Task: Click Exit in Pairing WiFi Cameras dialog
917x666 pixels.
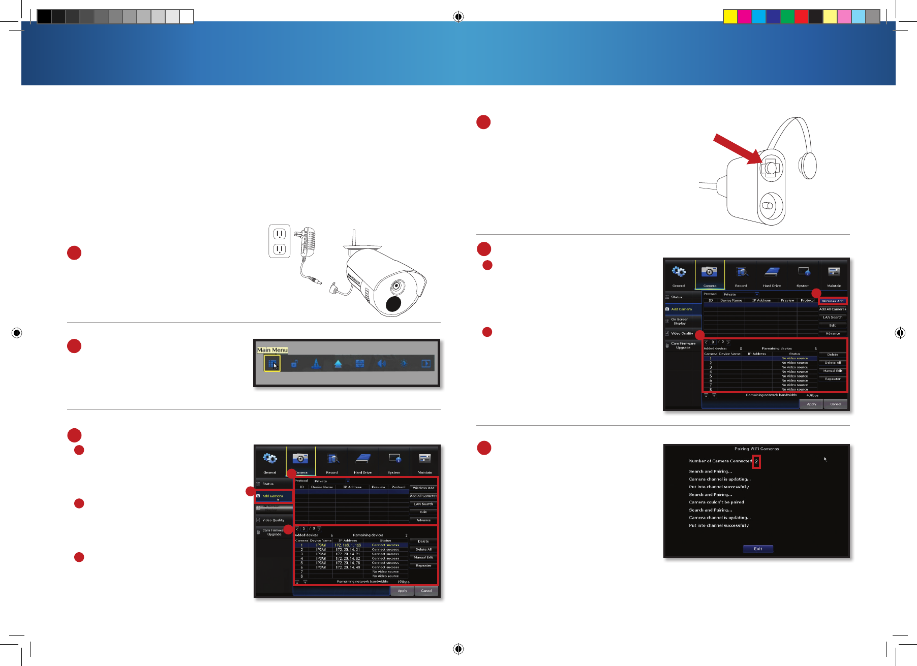Action: 758,549
